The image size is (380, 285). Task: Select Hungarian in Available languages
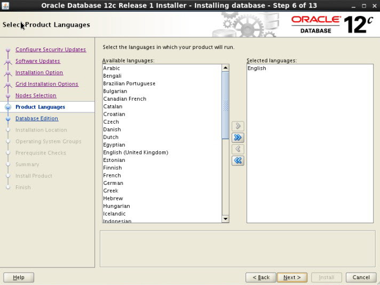pos(162,206)
